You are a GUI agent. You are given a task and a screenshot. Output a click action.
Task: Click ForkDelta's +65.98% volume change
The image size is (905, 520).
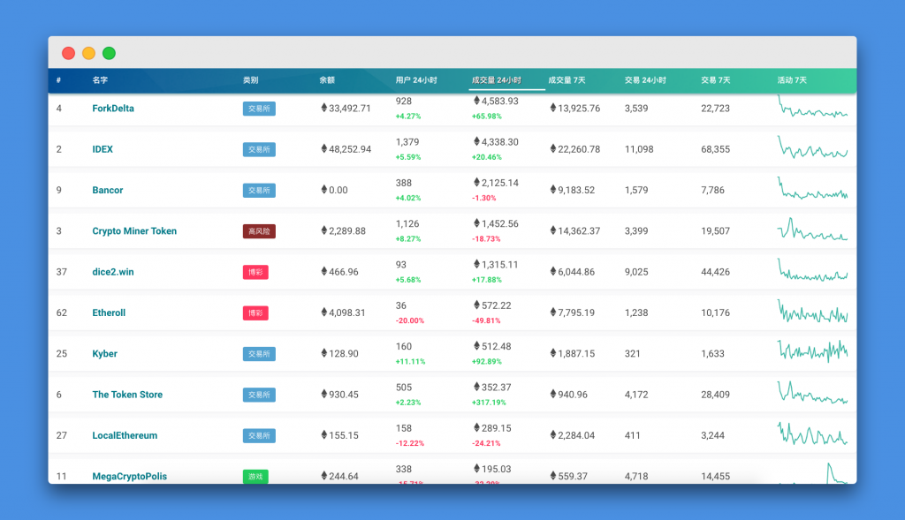point(487,117)
